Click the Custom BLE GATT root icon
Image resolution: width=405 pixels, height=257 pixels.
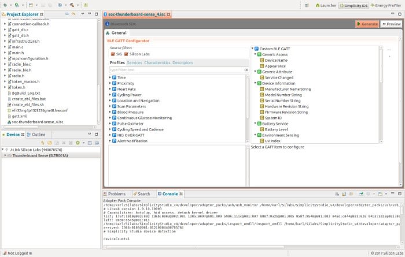tap(256, 49)
